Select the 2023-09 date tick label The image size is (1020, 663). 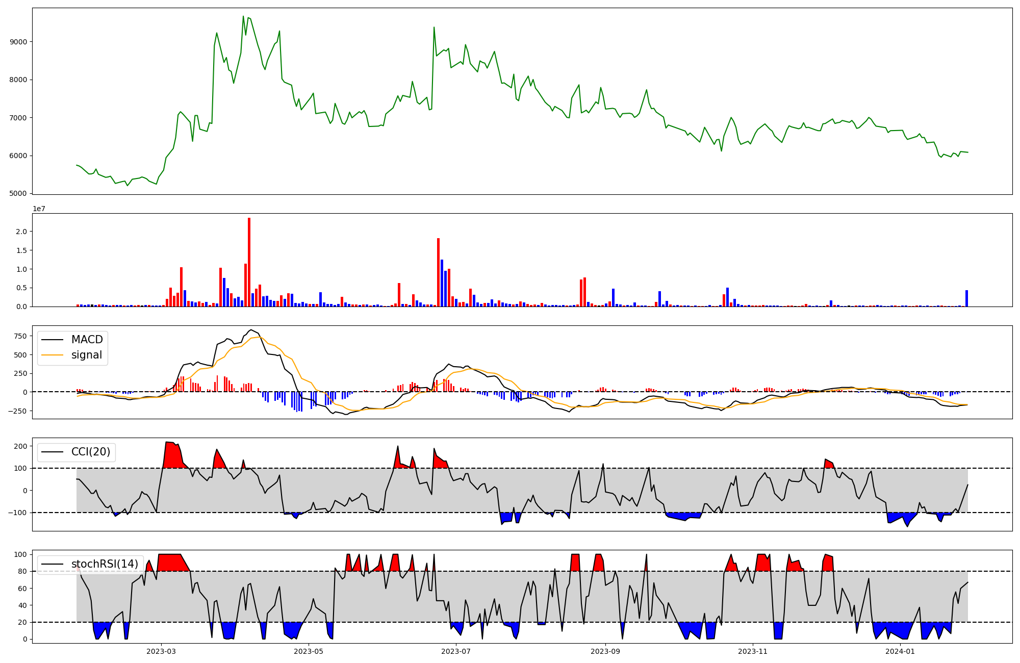coord(605,651)
